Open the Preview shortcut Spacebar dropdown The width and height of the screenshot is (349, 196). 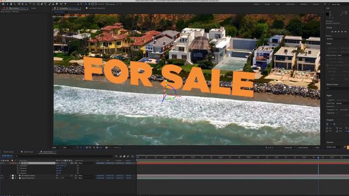(337, 39)
